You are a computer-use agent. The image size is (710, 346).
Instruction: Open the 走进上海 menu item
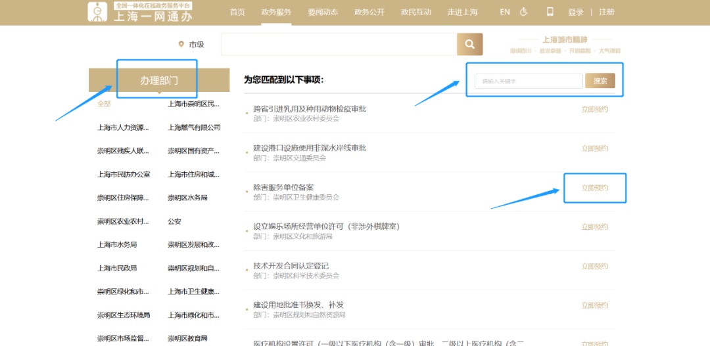463,12
